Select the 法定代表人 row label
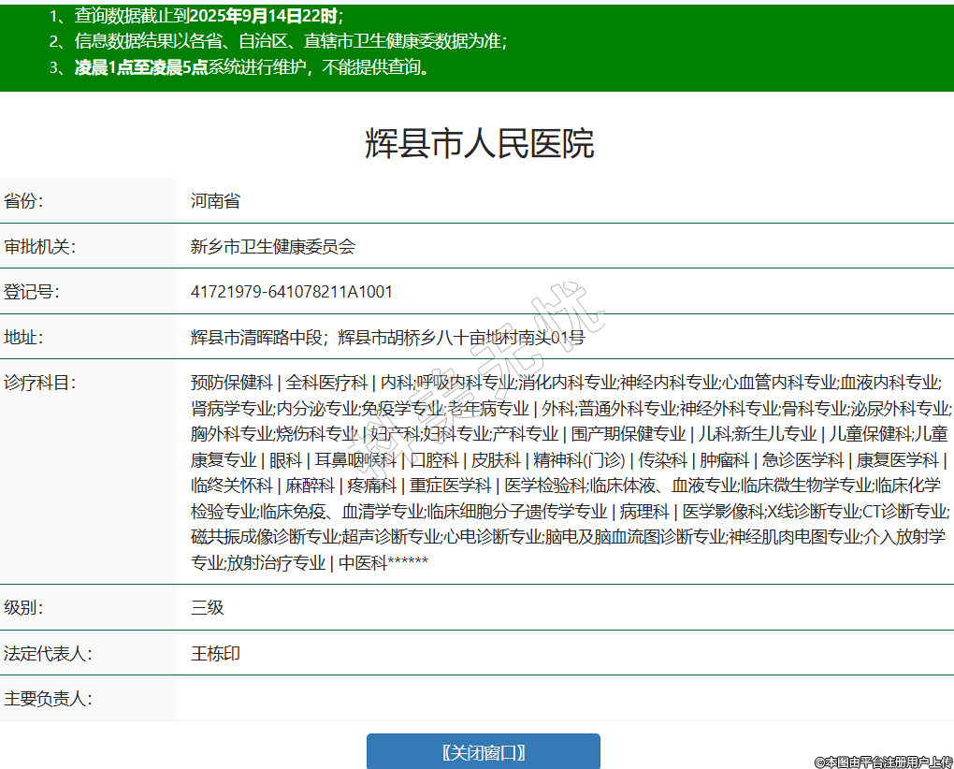 (x=47, y=654)
